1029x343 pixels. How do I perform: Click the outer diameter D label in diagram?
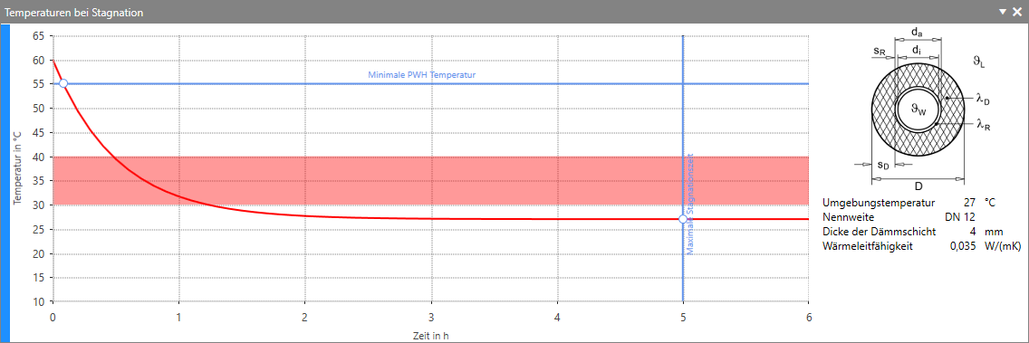918,186
